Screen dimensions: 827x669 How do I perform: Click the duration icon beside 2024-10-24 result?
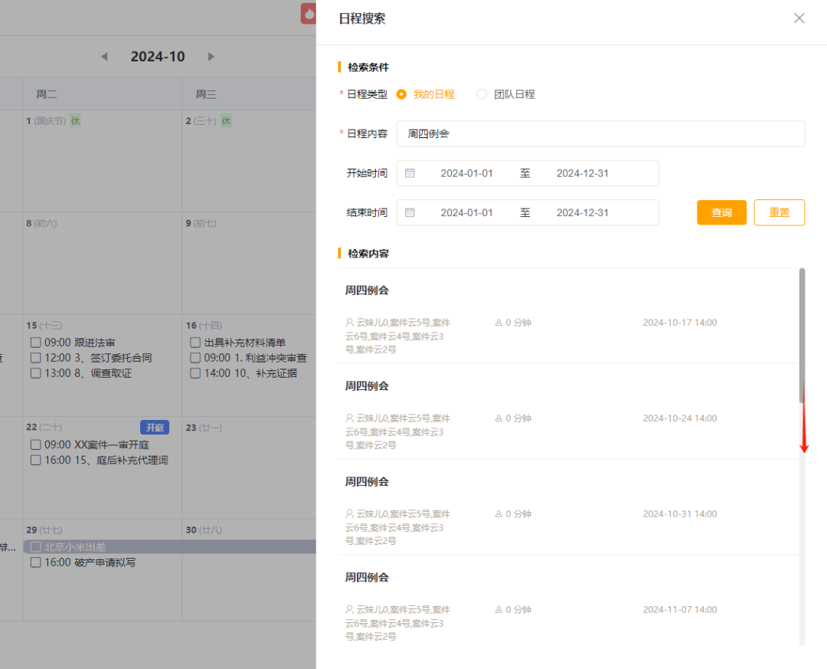tap(499, 418)
